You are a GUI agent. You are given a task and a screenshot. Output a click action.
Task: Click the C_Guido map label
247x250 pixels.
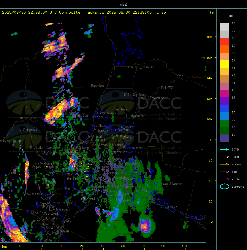[36, 148]
